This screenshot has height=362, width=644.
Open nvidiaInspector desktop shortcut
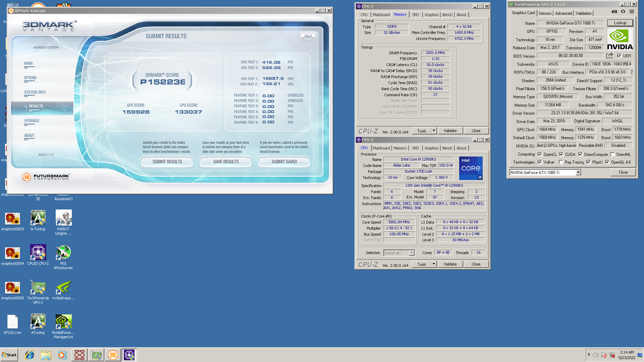point(63,290)
